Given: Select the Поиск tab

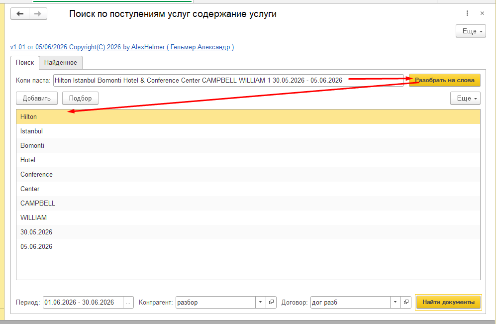Looking at the screenshot, I should click(x=25, y=63).
